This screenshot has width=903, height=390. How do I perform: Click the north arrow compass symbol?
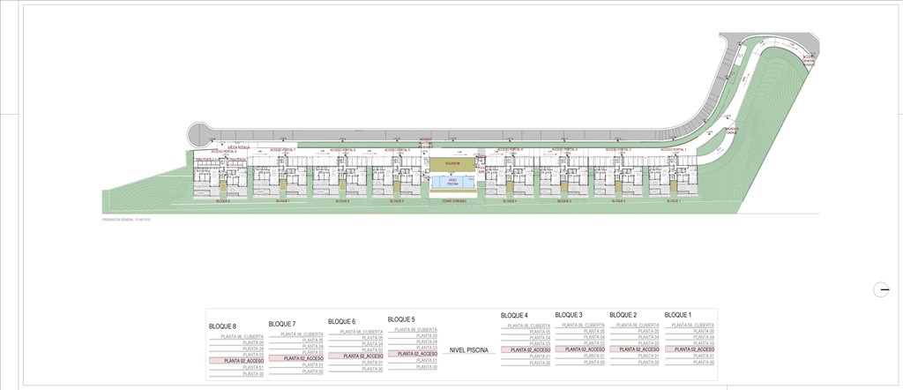pos(881,289)
